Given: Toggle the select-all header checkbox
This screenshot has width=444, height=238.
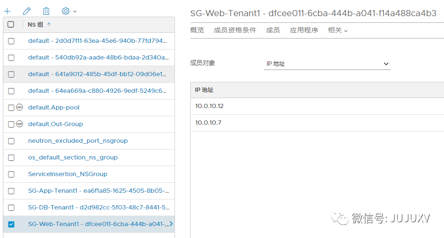Looking at the screenshot, I should click(11, 24).
